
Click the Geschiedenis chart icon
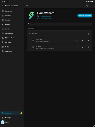3,34
